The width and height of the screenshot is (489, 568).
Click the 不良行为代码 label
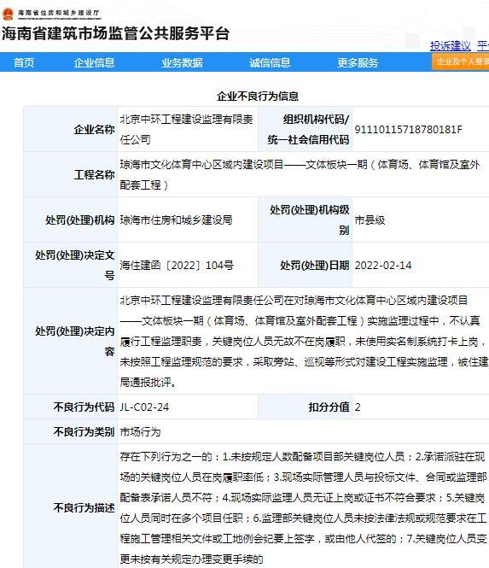click(x=84, y=407)
